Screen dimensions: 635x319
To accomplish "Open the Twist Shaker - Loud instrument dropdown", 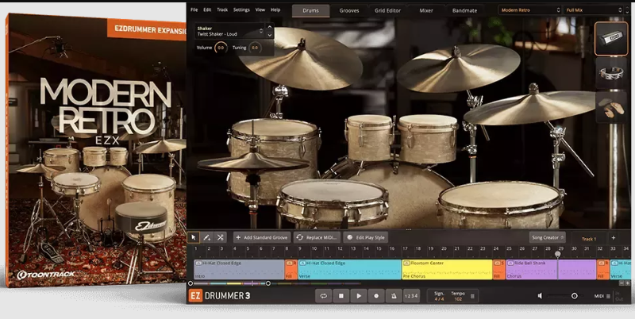I will tap(230, 31).
